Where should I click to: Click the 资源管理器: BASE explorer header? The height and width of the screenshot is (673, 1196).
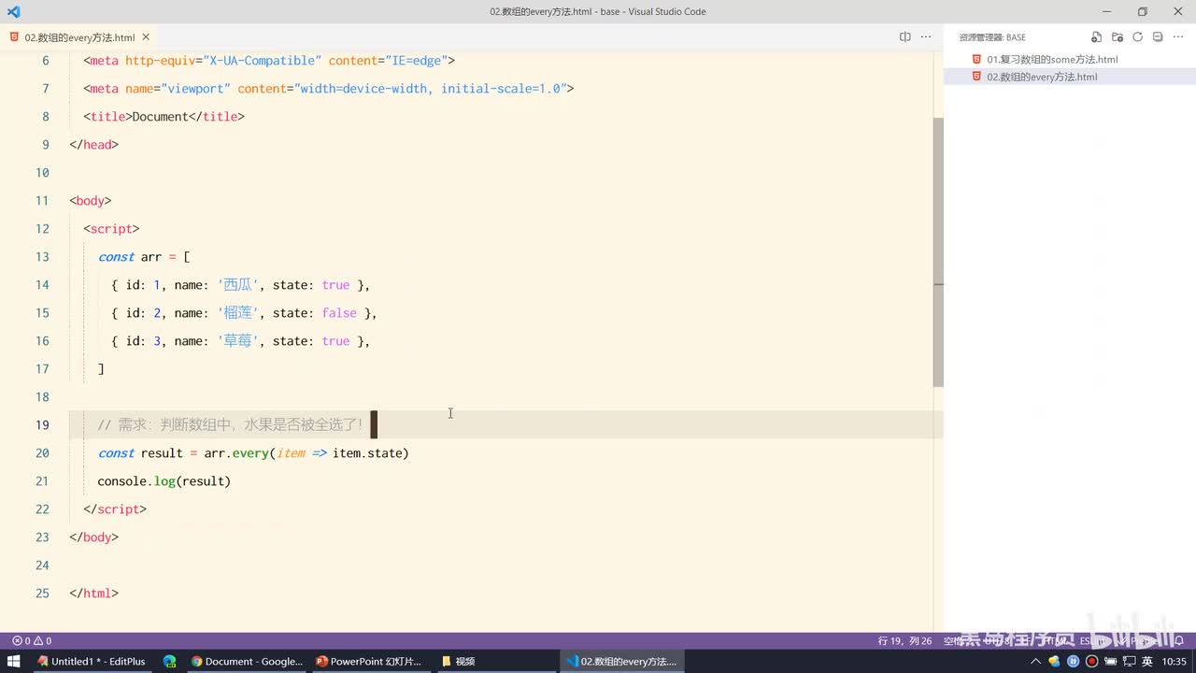[x=992, y=37]
